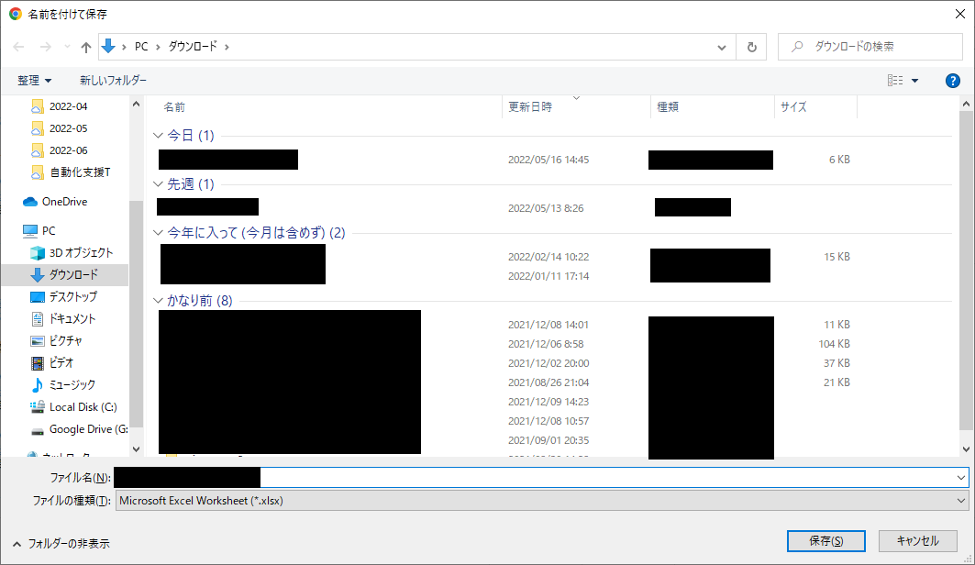
Task: Click the キャンセル (Cancel) button
Action: (x=917, y=541)
